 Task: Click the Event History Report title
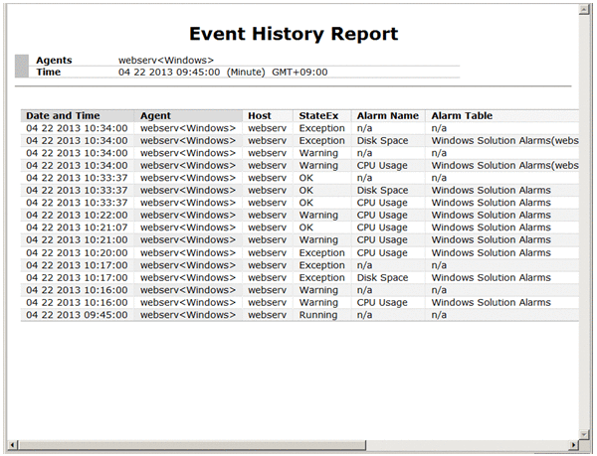pyautogui.click(x=294, y=35)
